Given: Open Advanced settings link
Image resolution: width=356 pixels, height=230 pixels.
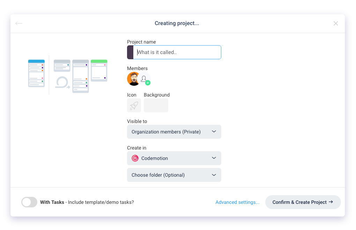Looking at the screenshot, I should click(x=237, y=202).
